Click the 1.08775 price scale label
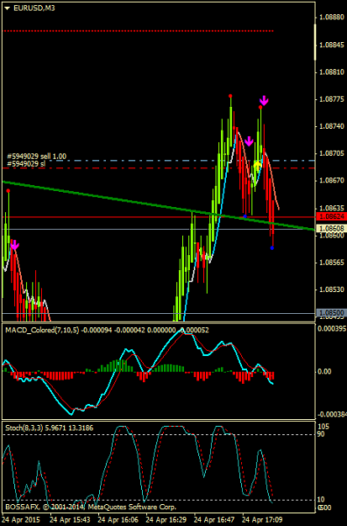The height and width of the screenshot is (526, 347). (x=332, y=99)
